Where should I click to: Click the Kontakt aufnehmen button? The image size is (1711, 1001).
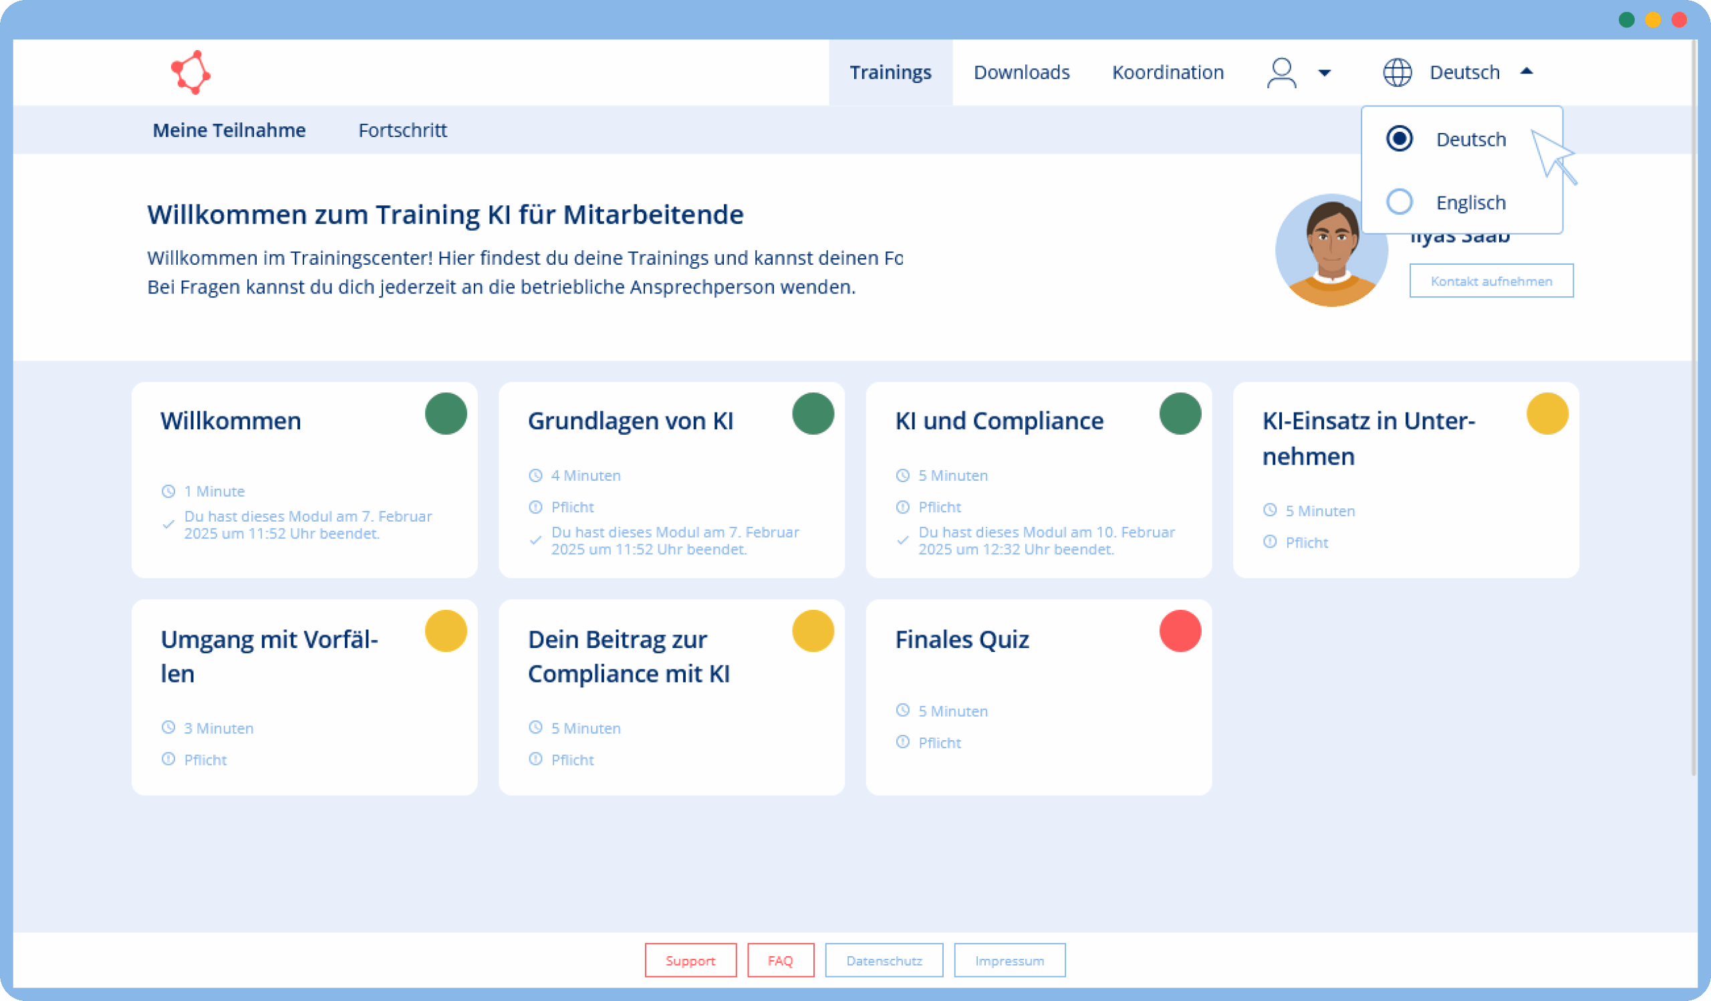[x=1490, y=280]
